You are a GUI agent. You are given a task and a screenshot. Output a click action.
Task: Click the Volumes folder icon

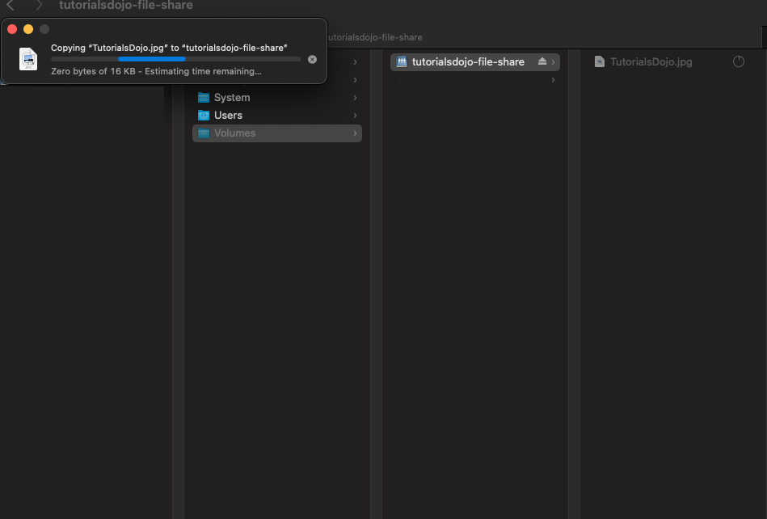click(204, 133)
